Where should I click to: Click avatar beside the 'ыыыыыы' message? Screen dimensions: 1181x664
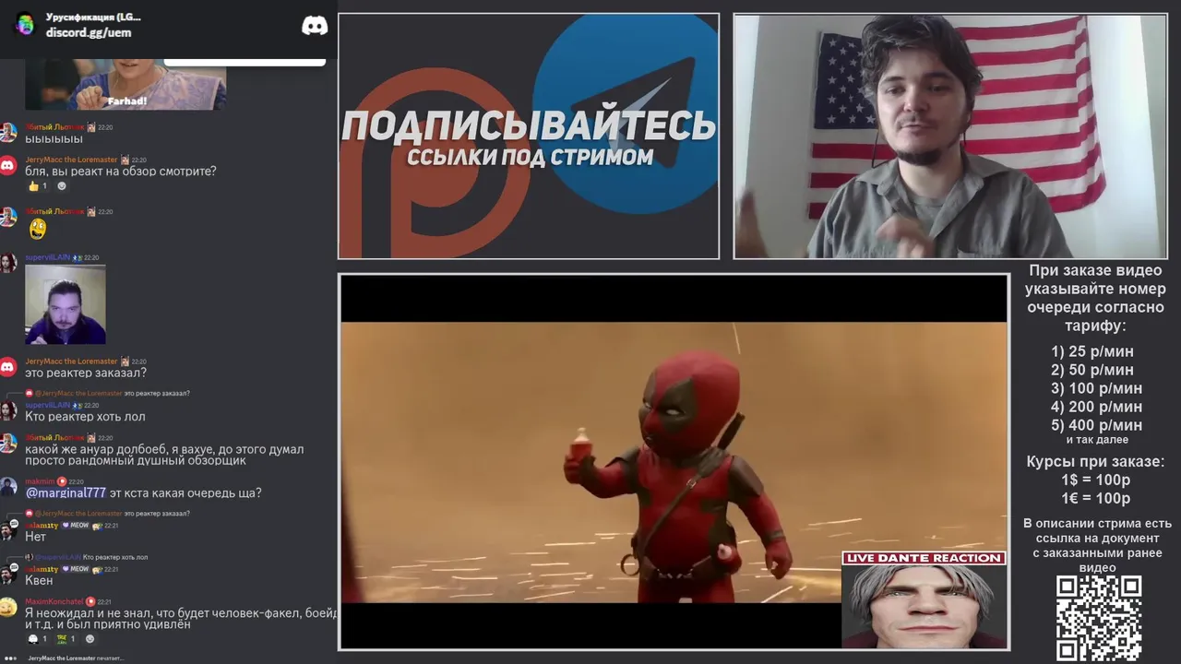[x=8, y=132]
